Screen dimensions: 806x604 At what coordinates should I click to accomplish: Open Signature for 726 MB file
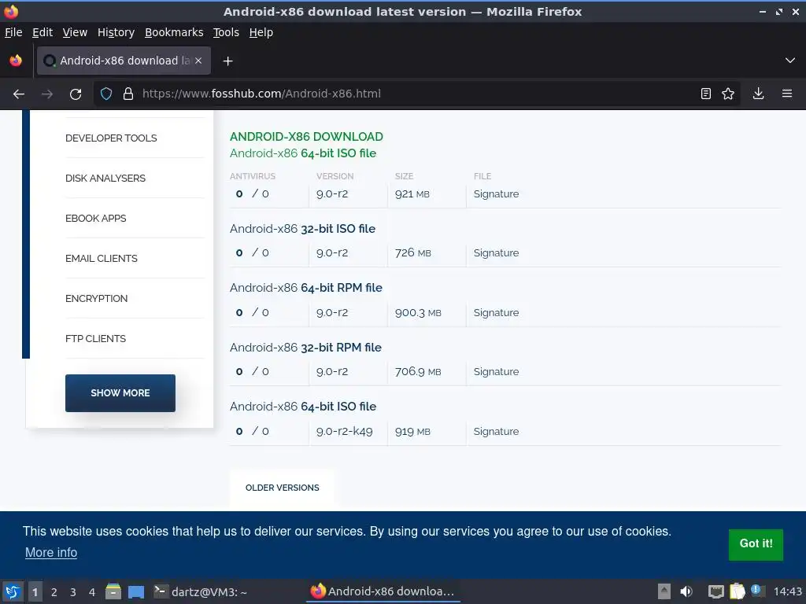tap(496, 252)
